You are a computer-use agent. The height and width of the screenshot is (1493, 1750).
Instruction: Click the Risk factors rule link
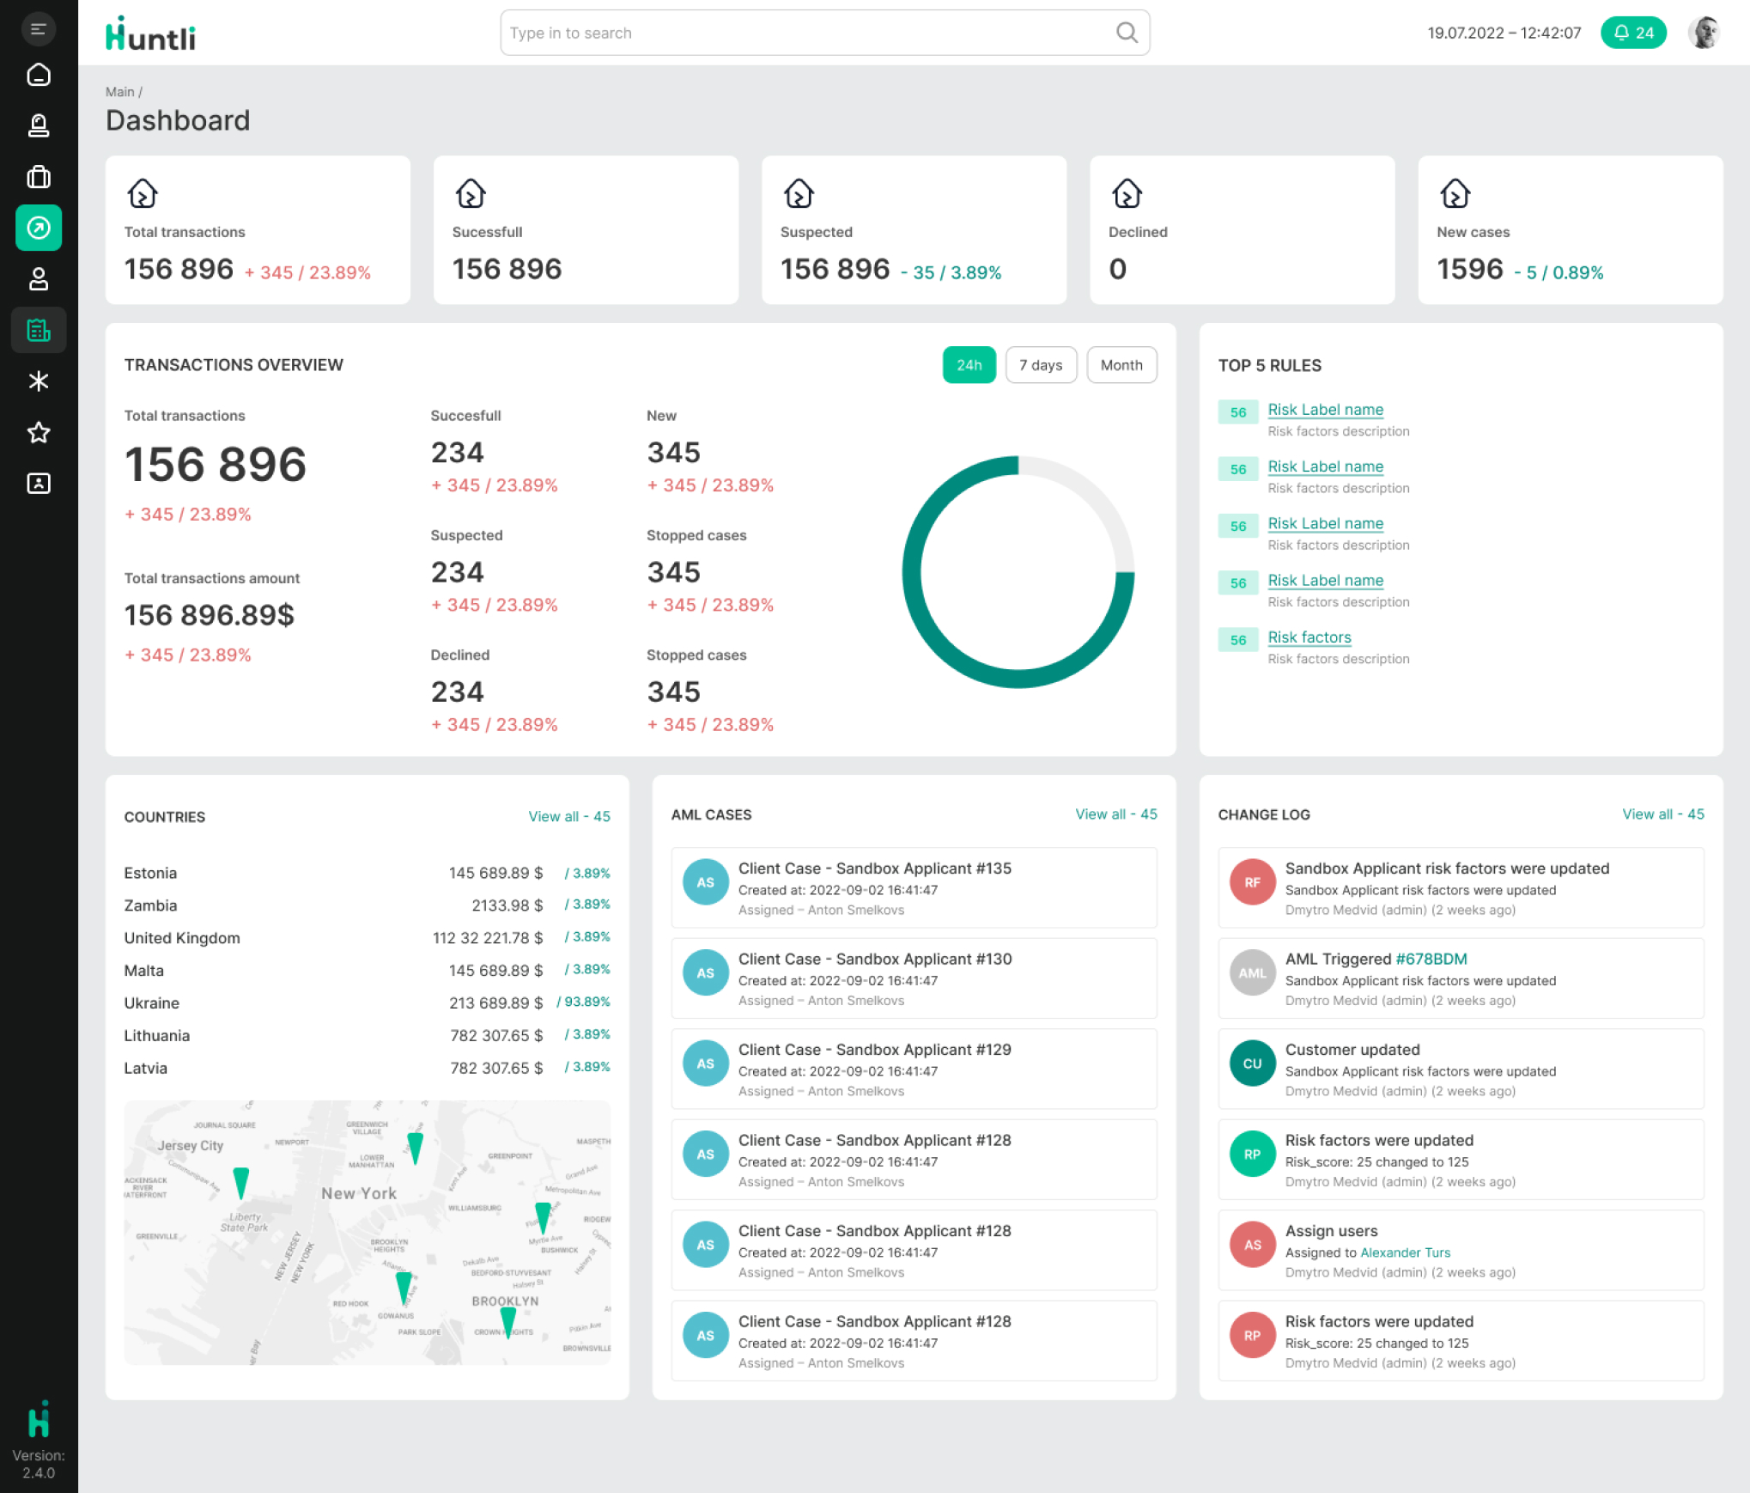pos(1309,637)
